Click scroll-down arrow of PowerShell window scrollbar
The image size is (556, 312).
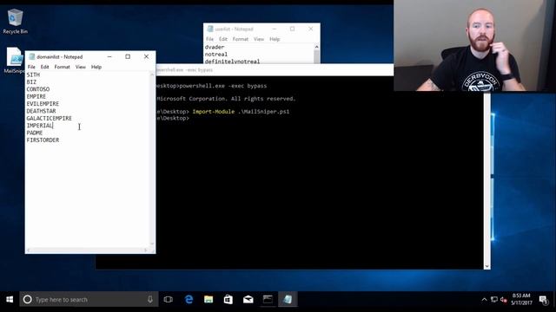coord(486,266)
